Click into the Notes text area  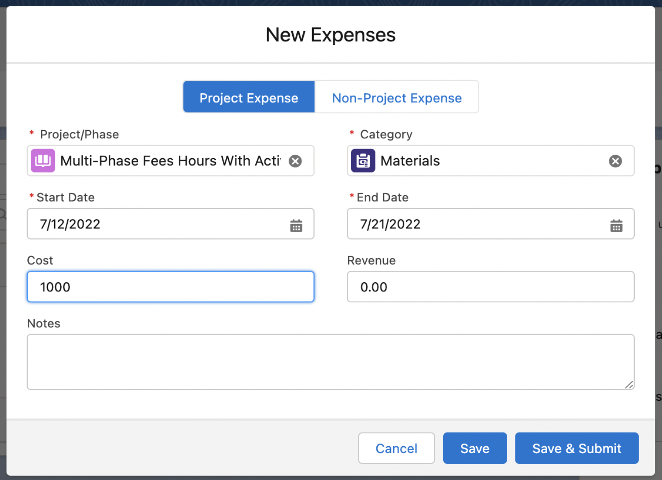(x=330, y=361)
